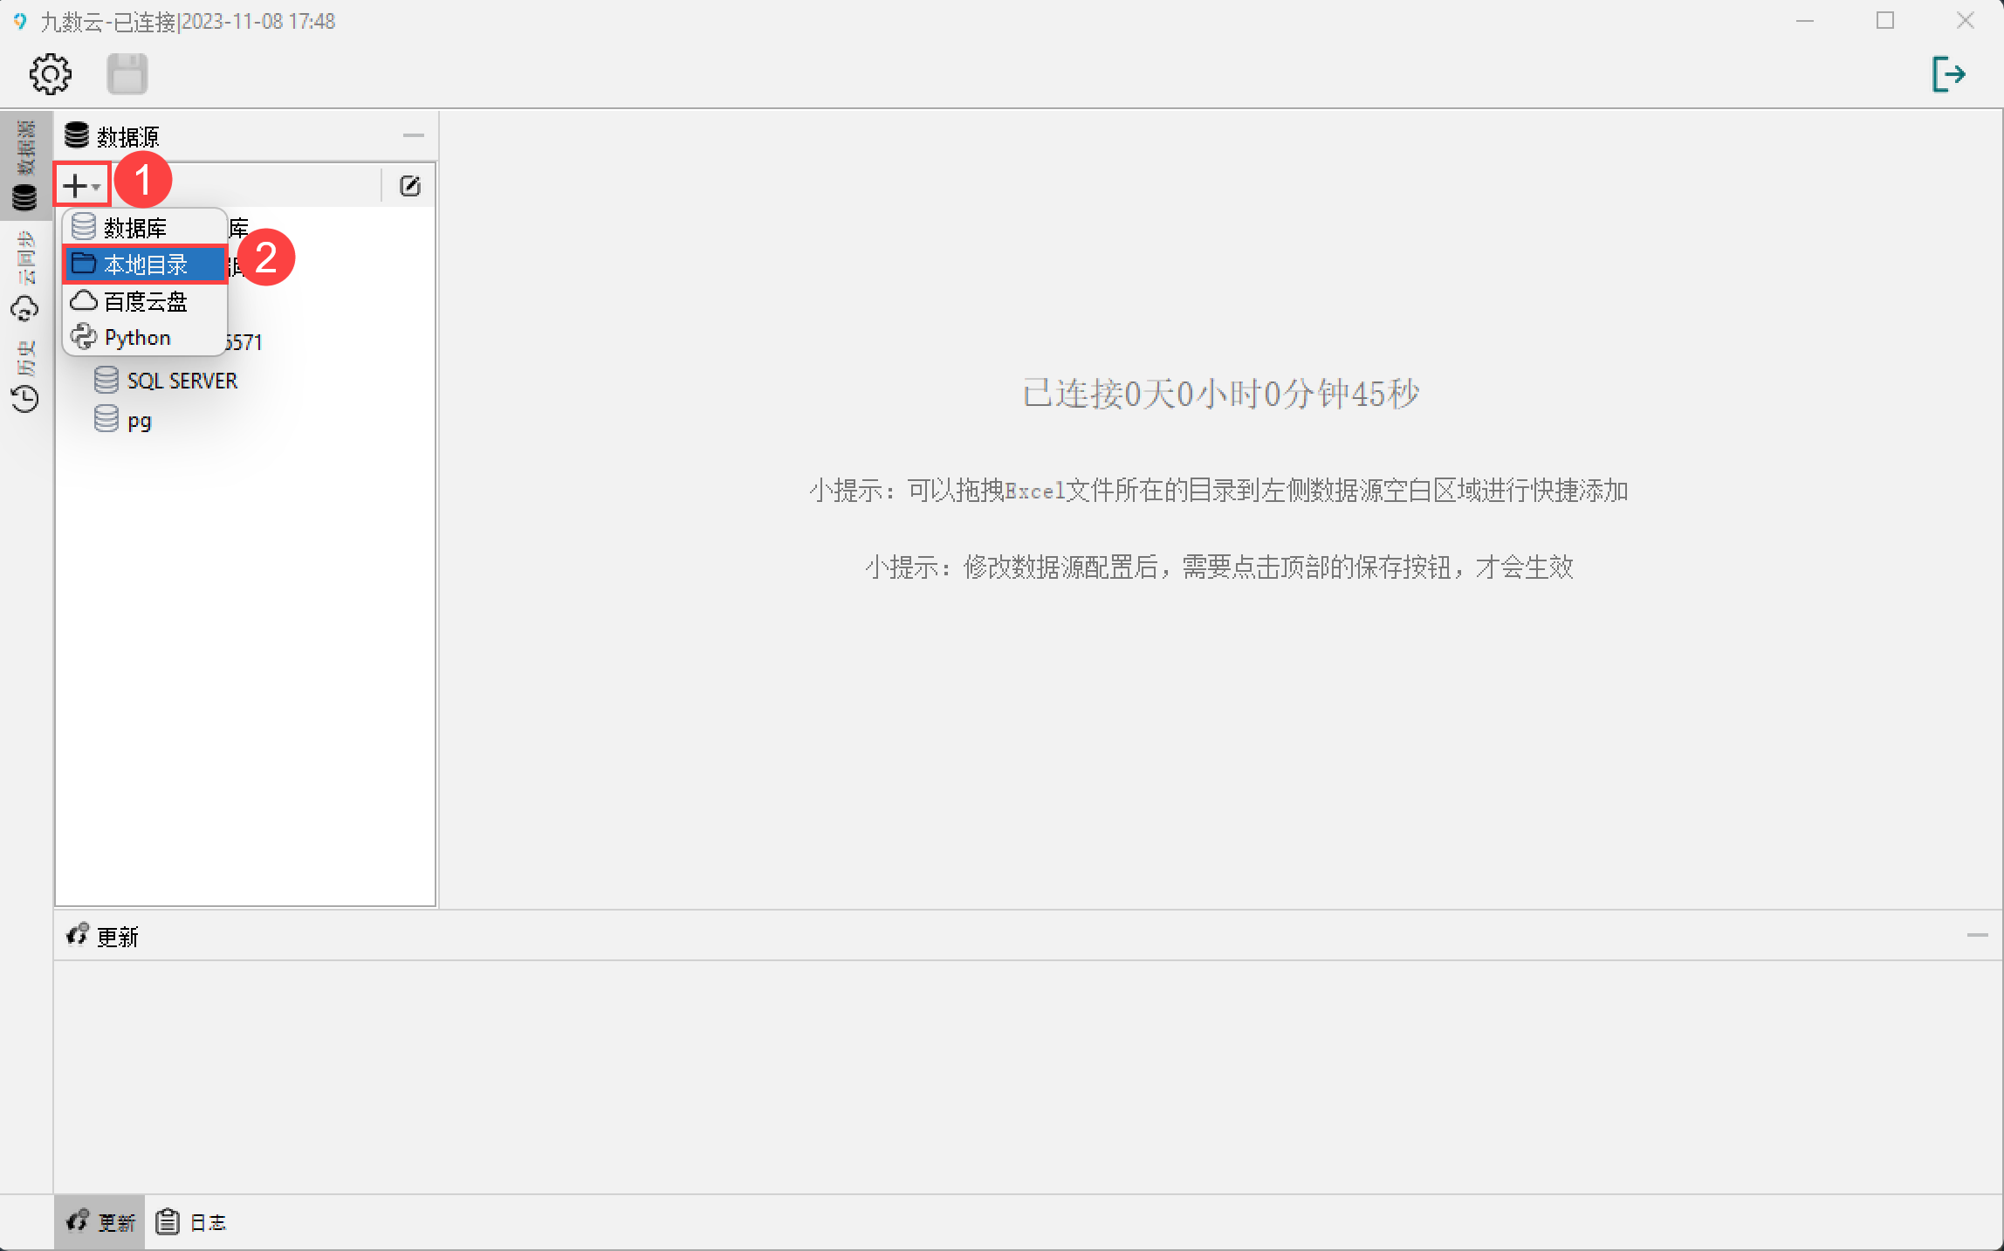Open the settings gear icon

[51, 74]
